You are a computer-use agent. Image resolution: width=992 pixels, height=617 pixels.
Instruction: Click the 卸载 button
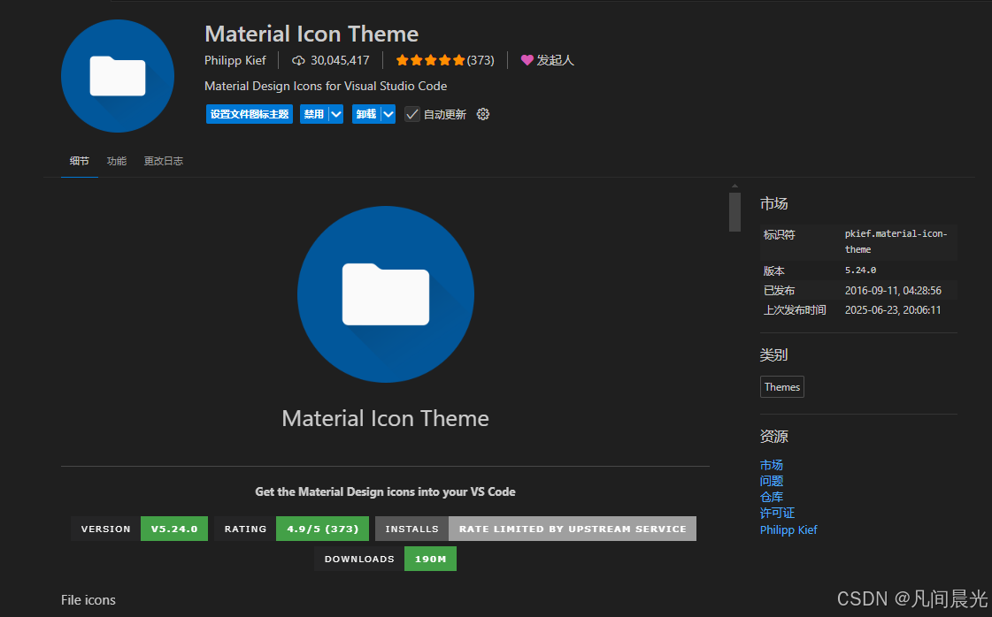[x=366, y=114]
